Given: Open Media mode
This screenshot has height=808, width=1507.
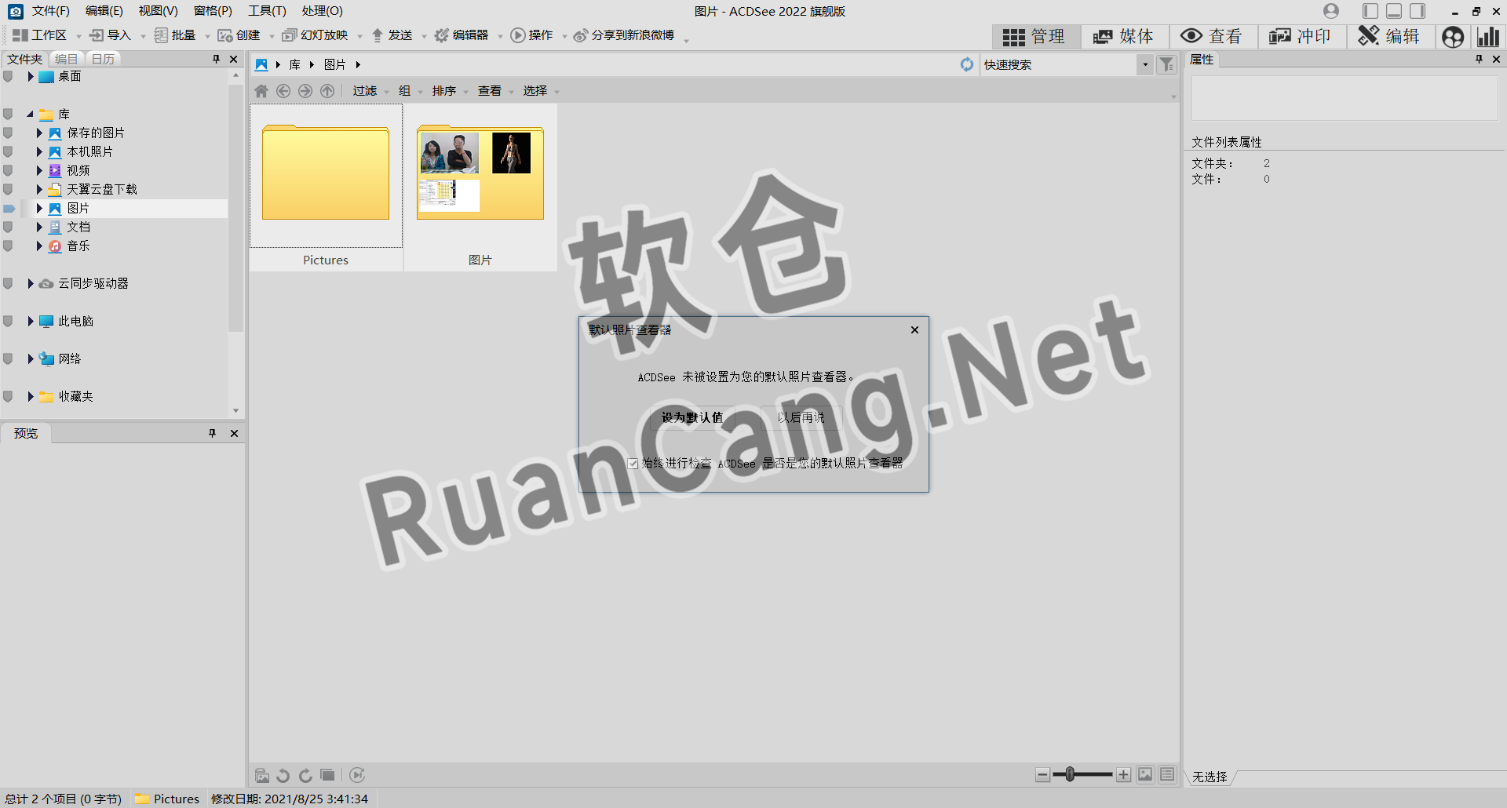Looking at the screenshot, I should coord(1123,37).
